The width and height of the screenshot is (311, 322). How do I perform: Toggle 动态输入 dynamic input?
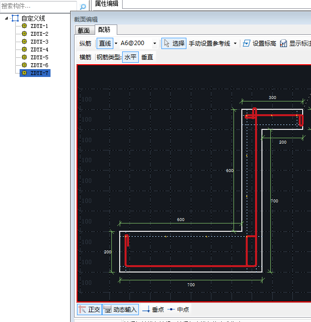(121, 309)
